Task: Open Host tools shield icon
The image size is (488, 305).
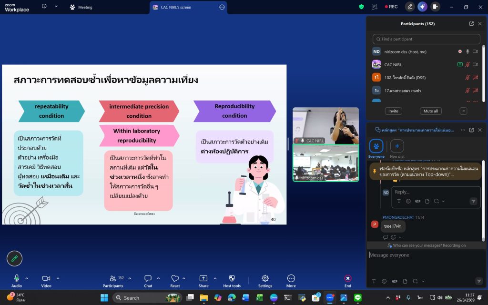Action: [x=232, y=278]
